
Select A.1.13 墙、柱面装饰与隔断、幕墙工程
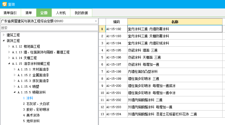(41, 52)
